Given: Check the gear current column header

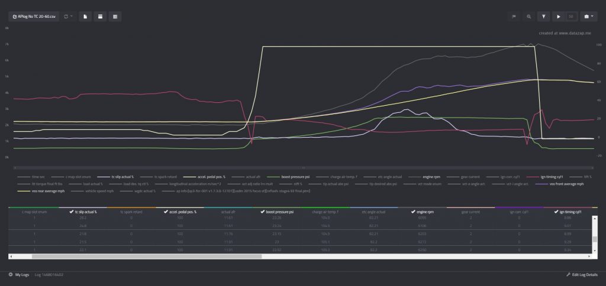Looking at the screenshot, I should coord(470,212).
